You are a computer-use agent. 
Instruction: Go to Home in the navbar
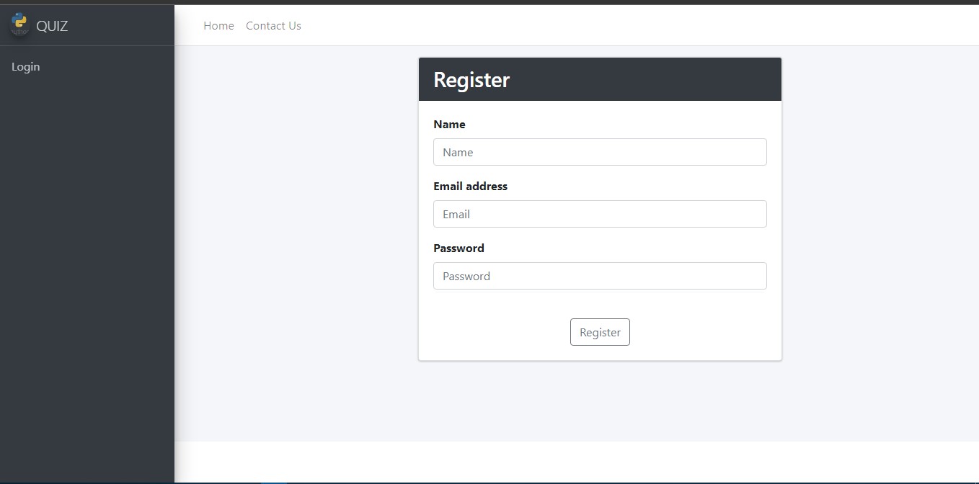pos(218,25)
